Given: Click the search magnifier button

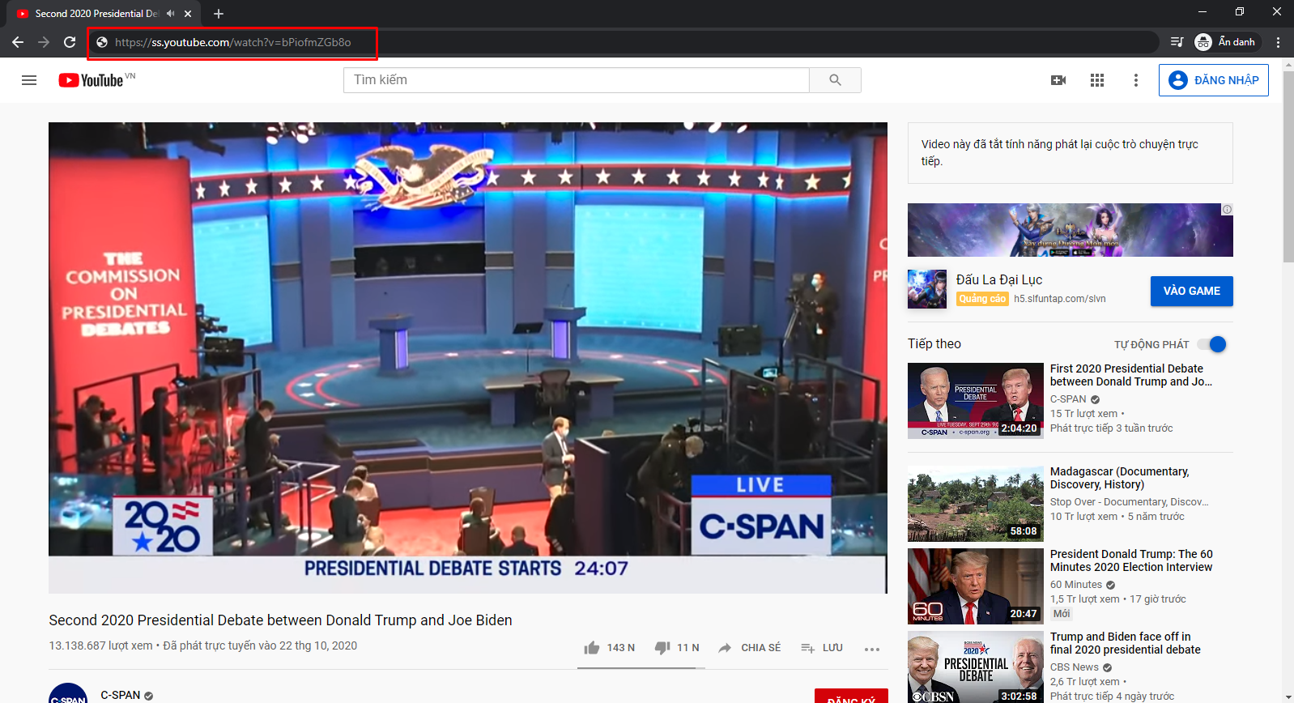Looking at the screenshot, I should tap(835, 80).
